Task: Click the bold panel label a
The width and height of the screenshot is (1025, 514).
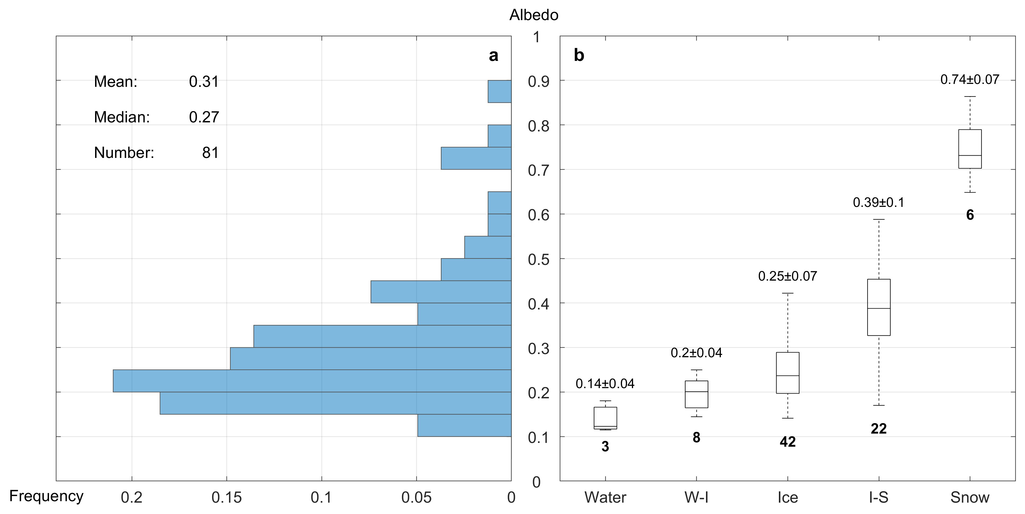Action: (x=493, y=56)
